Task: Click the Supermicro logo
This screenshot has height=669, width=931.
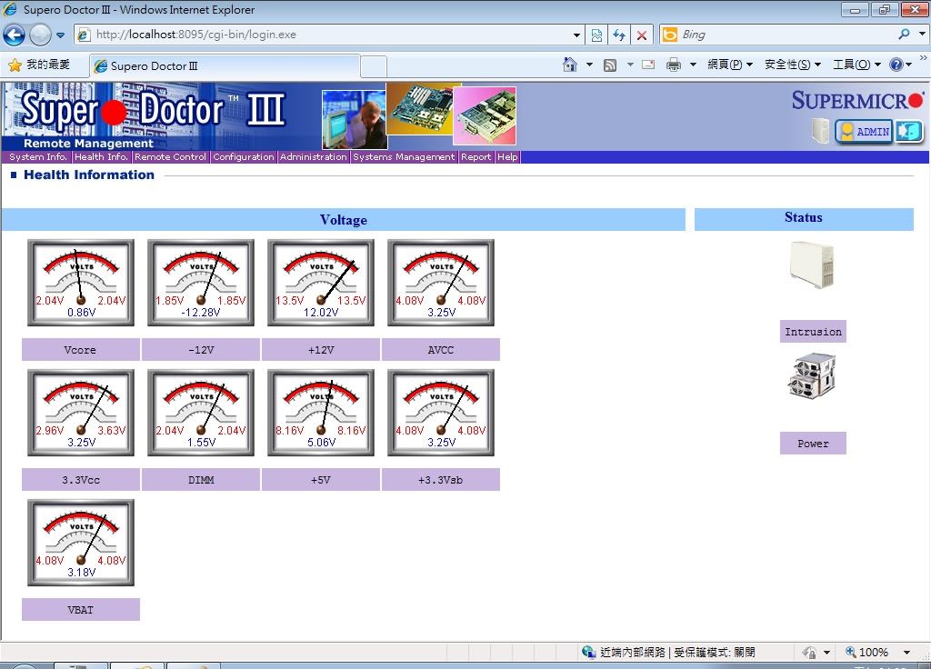Action: tap(857, 100)
